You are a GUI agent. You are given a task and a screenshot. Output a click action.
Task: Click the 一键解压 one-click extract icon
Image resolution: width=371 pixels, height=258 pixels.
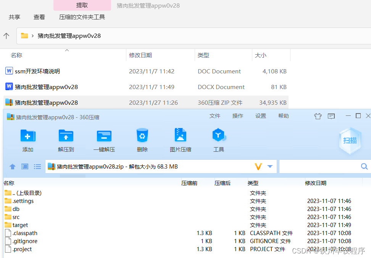(x=104, y=136)
